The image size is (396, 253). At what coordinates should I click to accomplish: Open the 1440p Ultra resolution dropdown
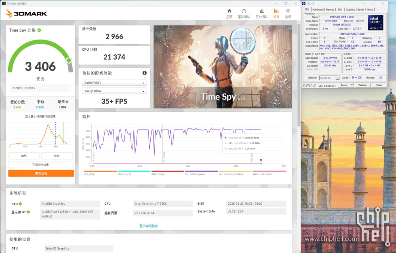[114, 91]
